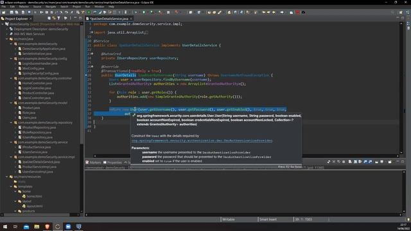Viewport: 411px width, 231px height.
Task: Switch to the Markers tab
Action: tap(93, 162)
